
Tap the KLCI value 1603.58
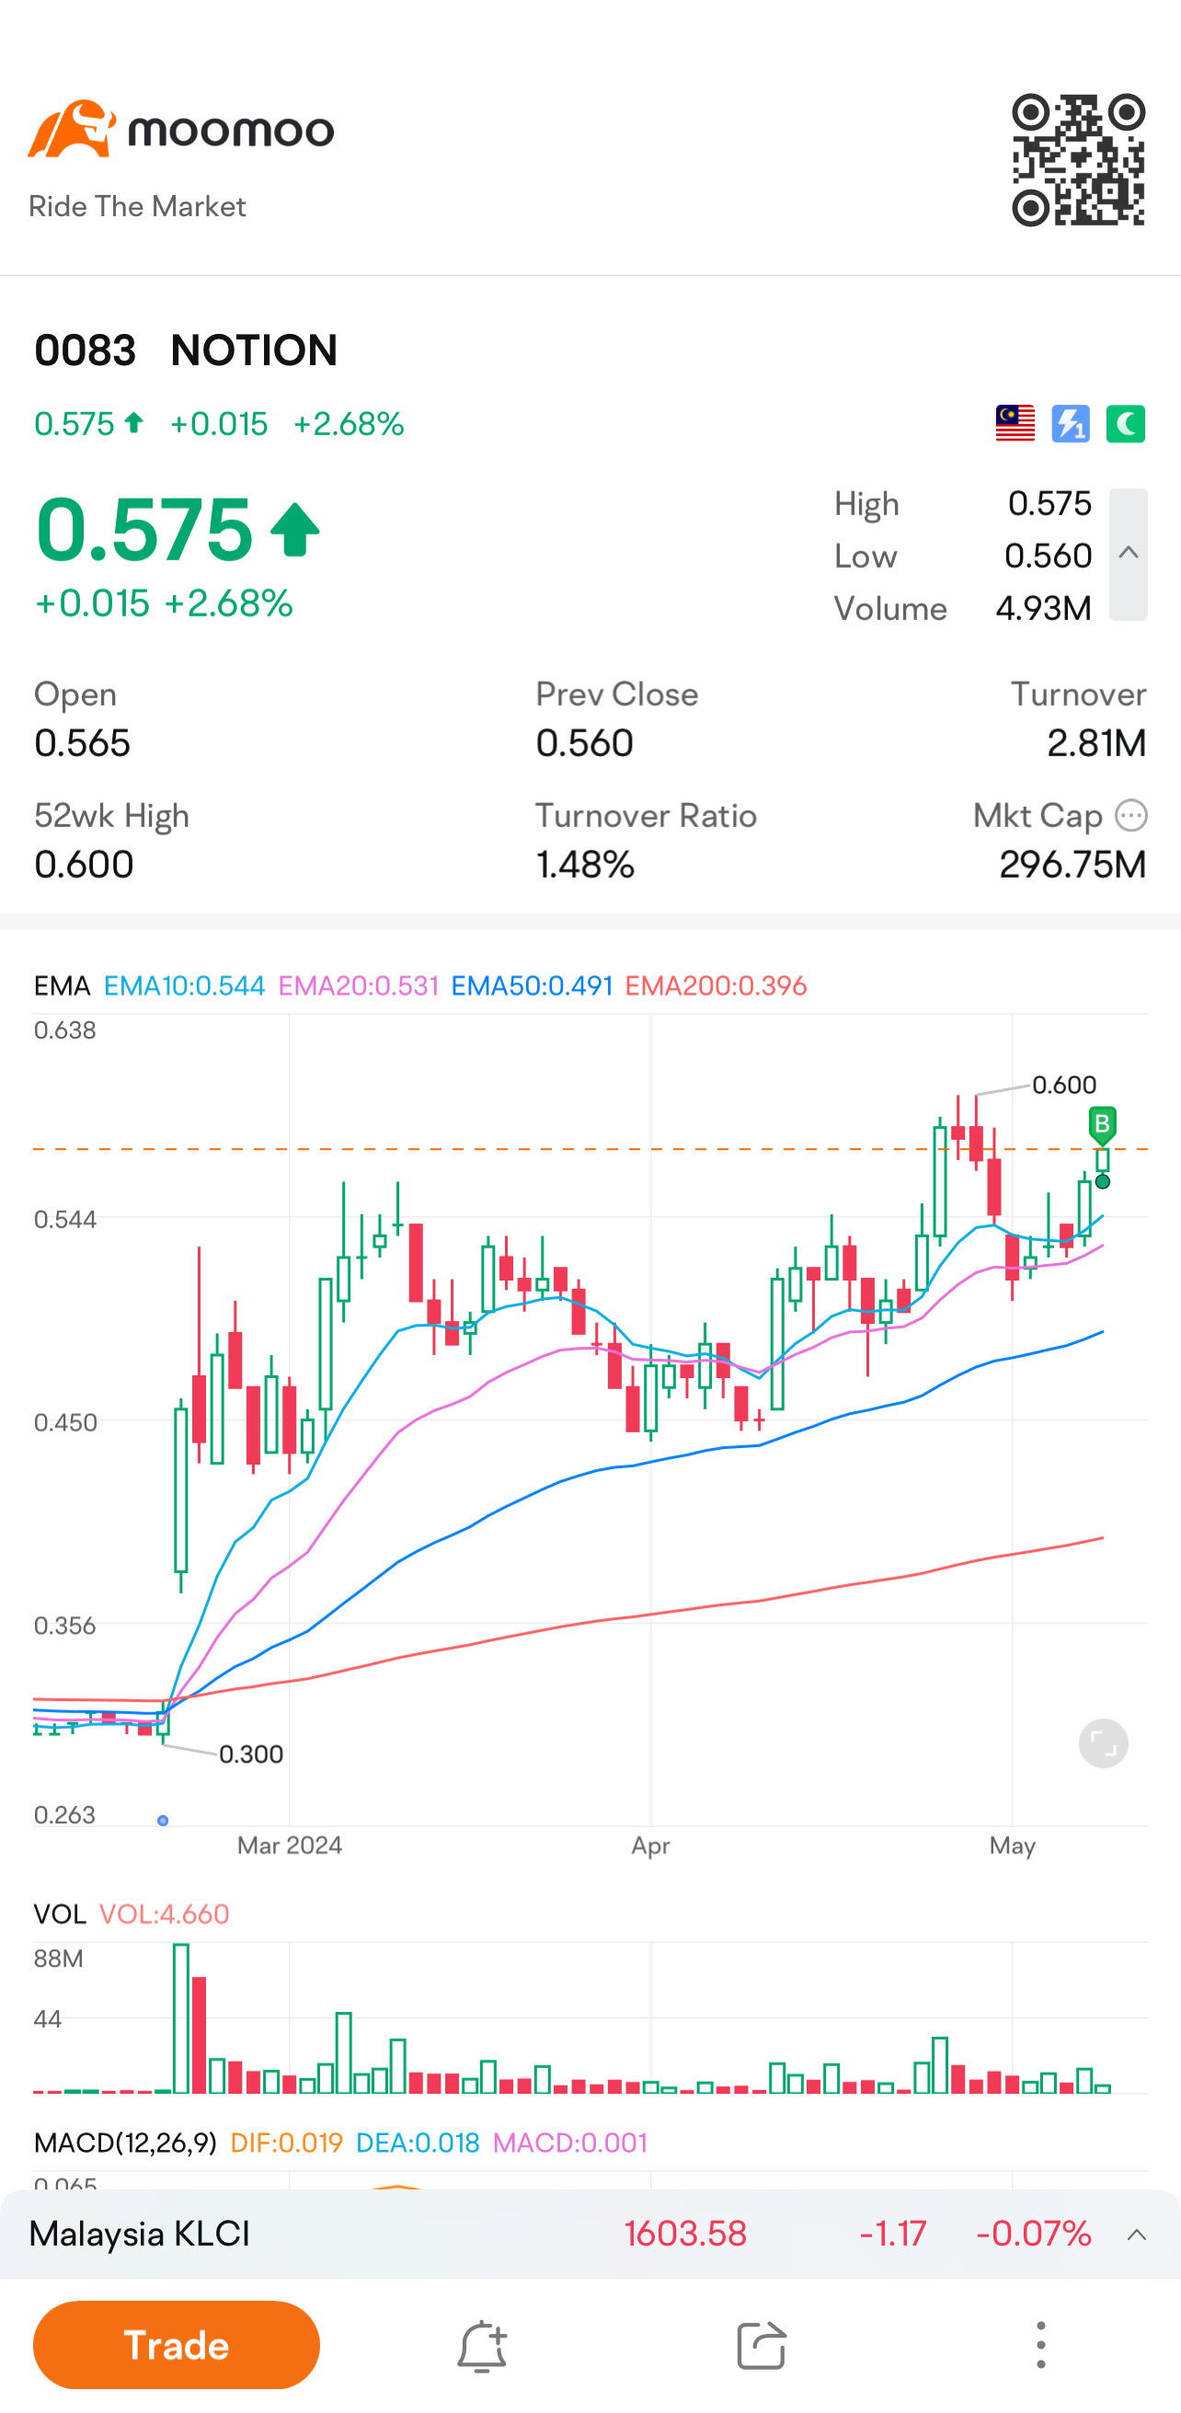[685, 2235]
